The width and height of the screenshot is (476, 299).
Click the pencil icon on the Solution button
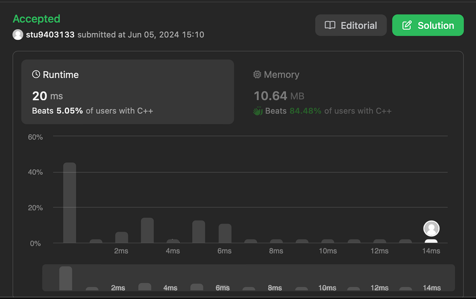pyautogui.click(x=407, y=25)
